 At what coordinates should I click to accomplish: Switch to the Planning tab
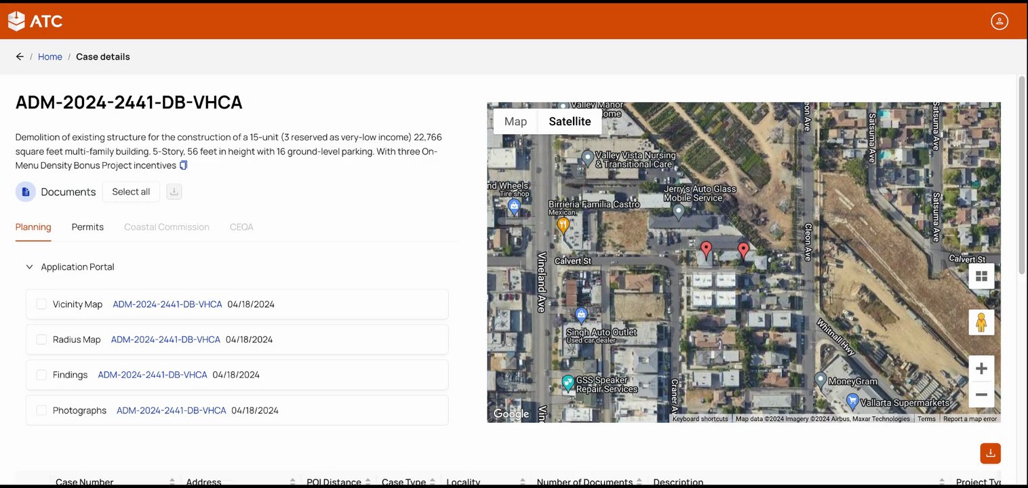point(33,227)
